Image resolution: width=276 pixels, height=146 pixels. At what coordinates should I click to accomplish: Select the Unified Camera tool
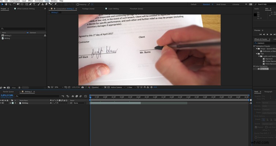tap(18, 4)
